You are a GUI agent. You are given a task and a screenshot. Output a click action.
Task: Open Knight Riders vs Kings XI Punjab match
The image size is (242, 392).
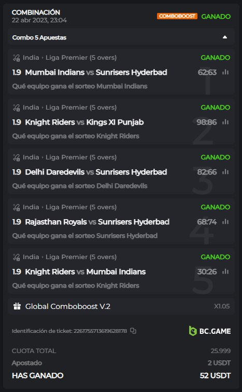tap(84, 122)
